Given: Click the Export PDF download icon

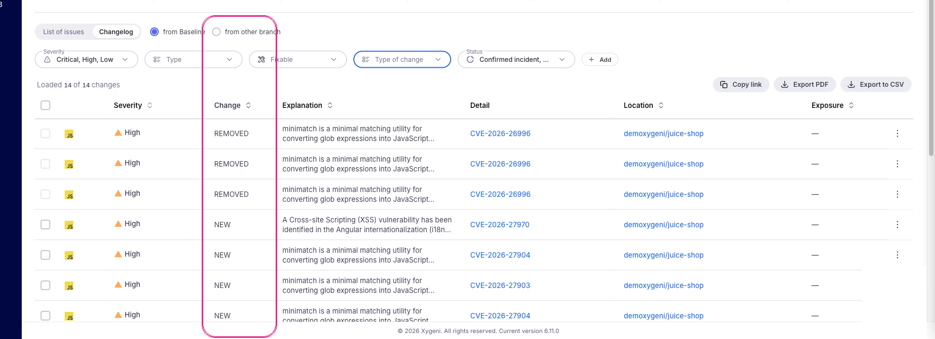Looking at the screenshot, I should 784,85.
